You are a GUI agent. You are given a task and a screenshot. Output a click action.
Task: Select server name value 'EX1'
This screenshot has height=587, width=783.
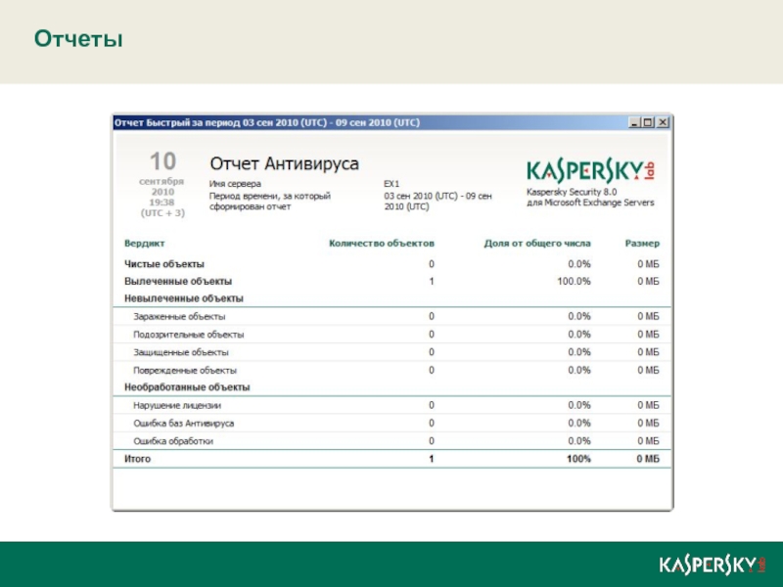(391, 184)
